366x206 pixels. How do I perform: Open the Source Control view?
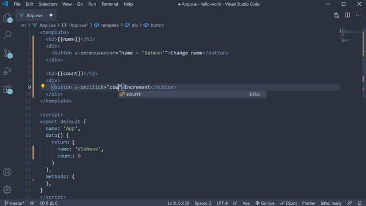pyautogui.click(x=7, y=53)
